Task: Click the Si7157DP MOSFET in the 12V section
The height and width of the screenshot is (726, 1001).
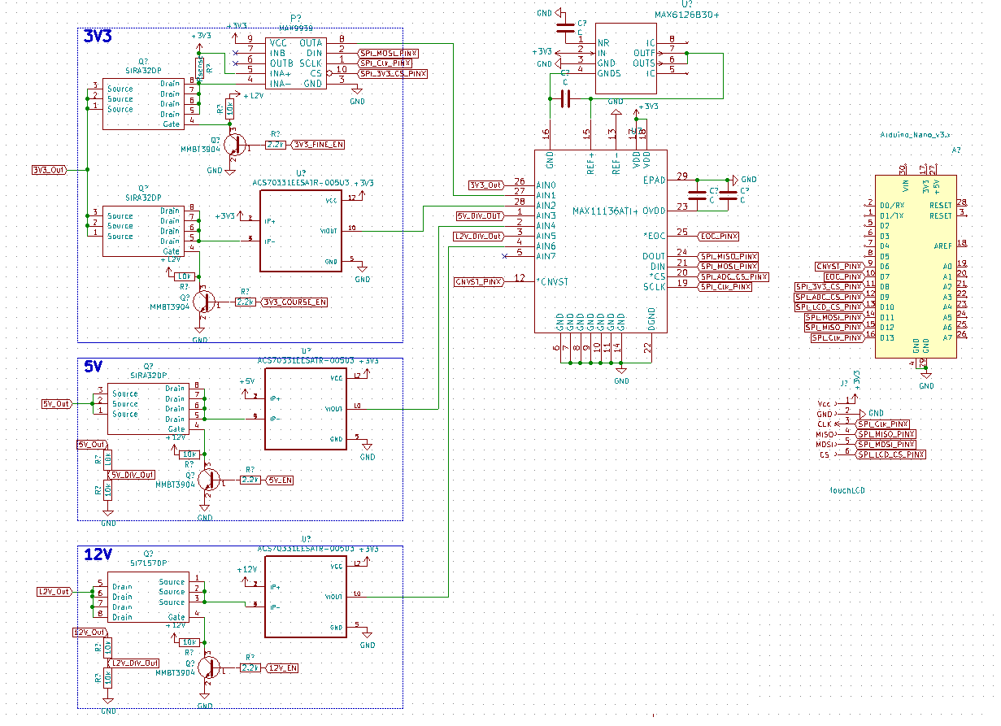Action: (148, 599)
